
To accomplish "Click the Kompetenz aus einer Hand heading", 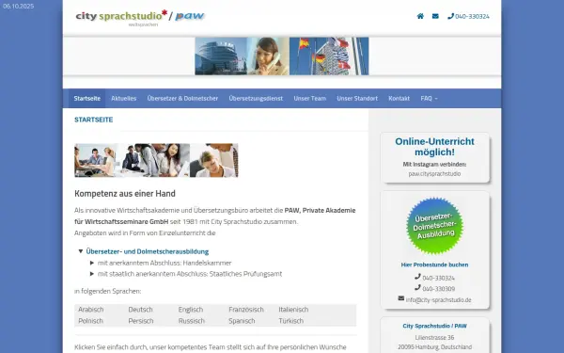I will [x=125, y=193].
